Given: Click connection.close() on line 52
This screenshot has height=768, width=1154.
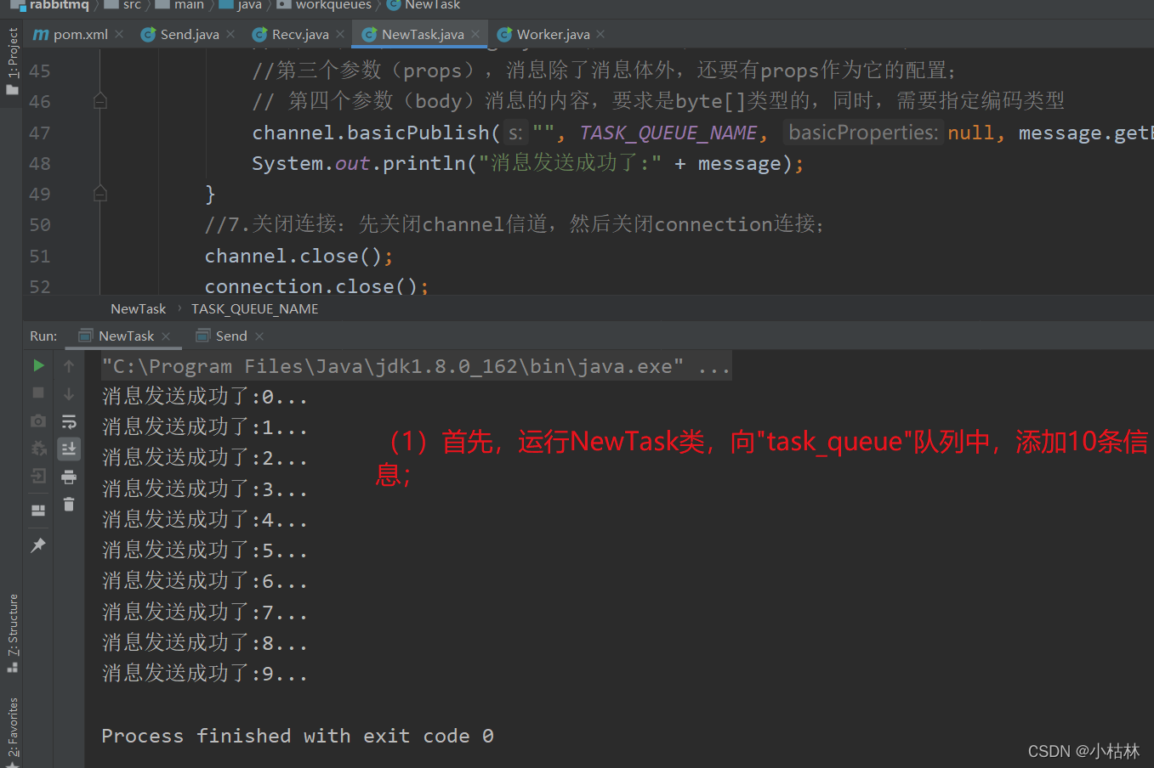Looking at the screenshot, I should tap(316, 286).
